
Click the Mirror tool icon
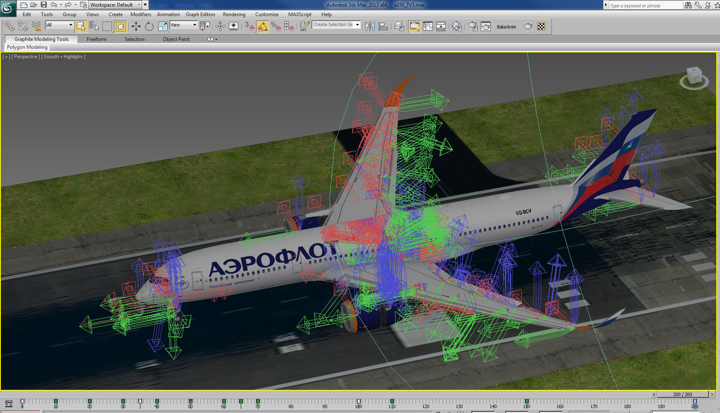point(370,26)
